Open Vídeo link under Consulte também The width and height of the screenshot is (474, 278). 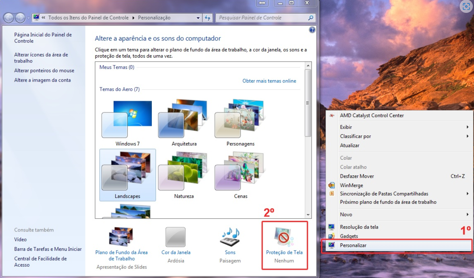pos(20,239)
